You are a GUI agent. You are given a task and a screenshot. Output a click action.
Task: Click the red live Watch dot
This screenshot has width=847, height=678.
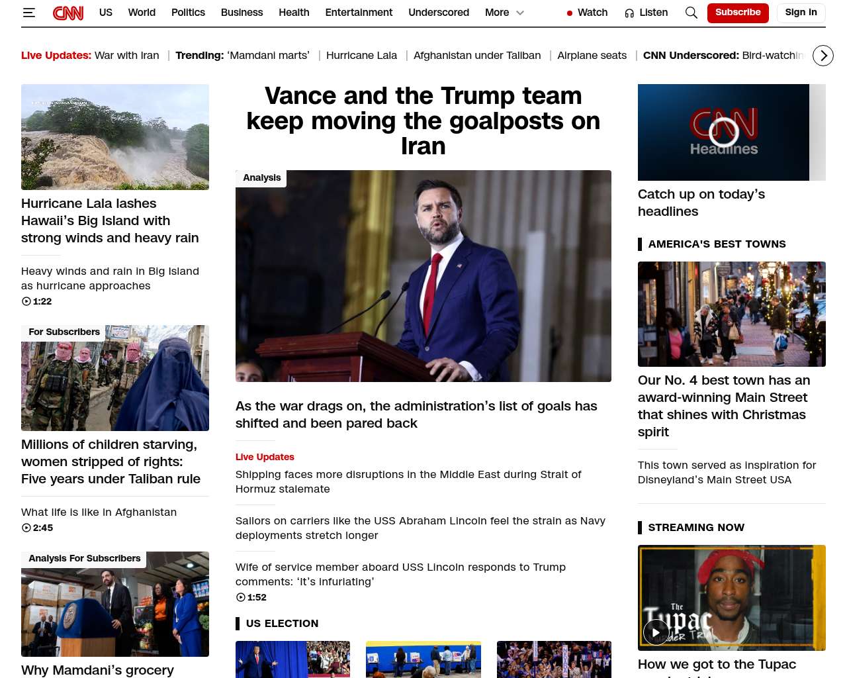pos(570,13)
